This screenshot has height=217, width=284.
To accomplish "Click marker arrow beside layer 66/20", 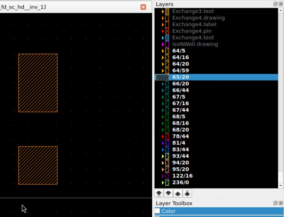I will [x=163, y=84].
